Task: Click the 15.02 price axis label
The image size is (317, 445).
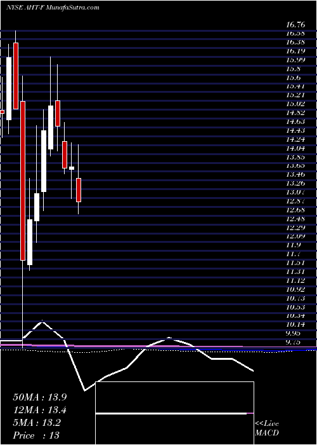Action: coord(295,104)
